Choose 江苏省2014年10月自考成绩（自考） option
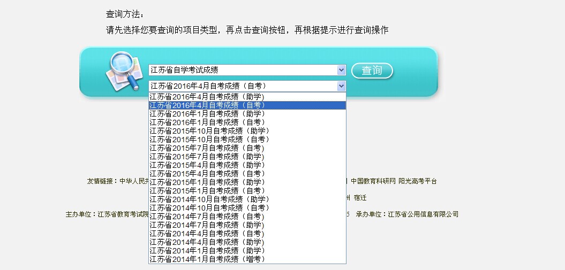The image size is (565, 270). 247,208
